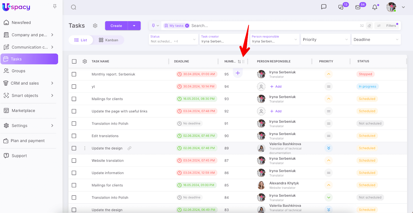Click the Tasks settings gear beside title
This screenshot has height=213, width=413.
[95, 26]
